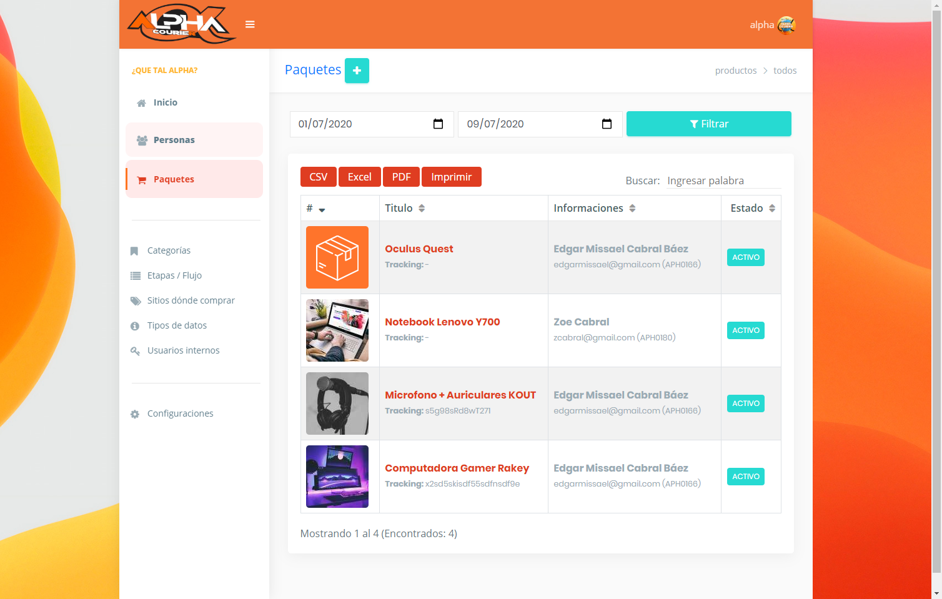942x599 pixels.
Task: Click productos breadcrumb link
Action: click(736, 71)
